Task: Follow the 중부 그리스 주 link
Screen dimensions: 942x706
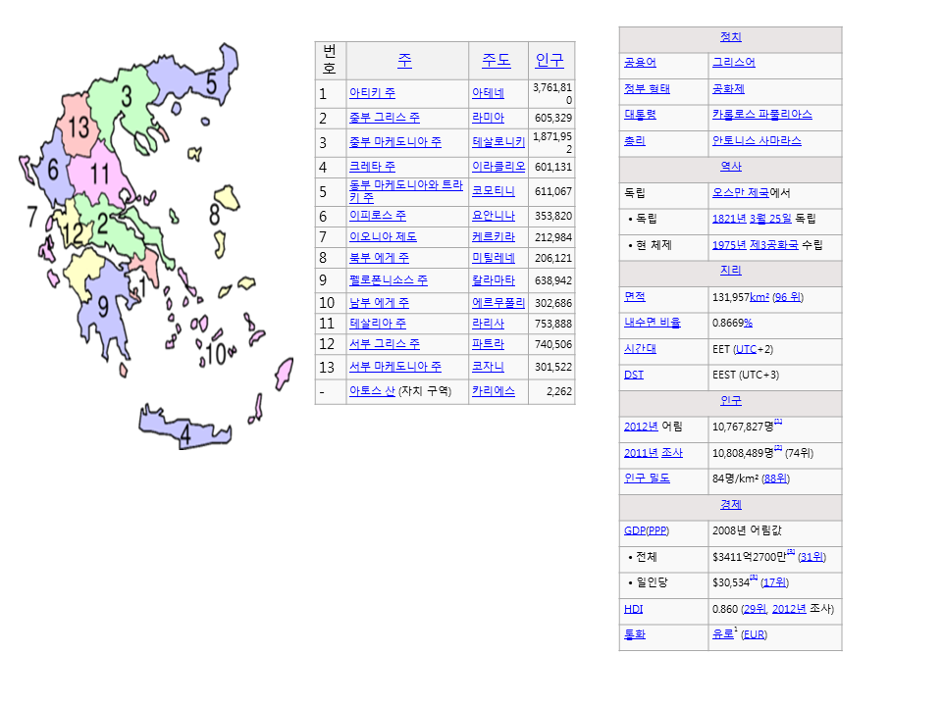Action: tap(385, 118)
